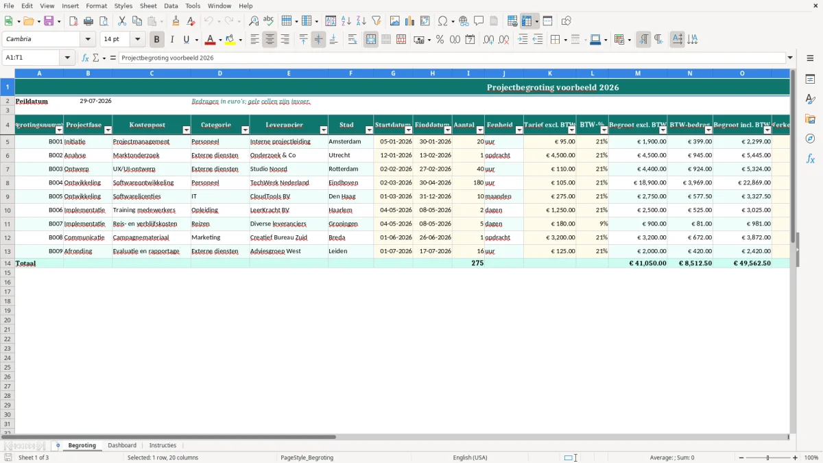The width and height of the screenshot is (823, 463).
Task: Open the Styles menu
Action: pos(123,5)
